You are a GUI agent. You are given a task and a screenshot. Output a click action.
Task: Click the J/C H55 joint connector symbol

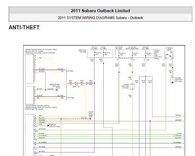(132, 87)
